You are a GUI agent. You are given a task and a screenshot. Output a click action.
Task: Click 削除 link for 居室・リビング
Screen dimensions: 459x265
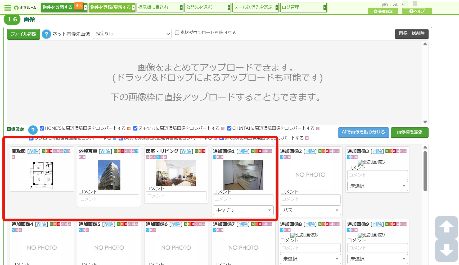coord(186,151)
